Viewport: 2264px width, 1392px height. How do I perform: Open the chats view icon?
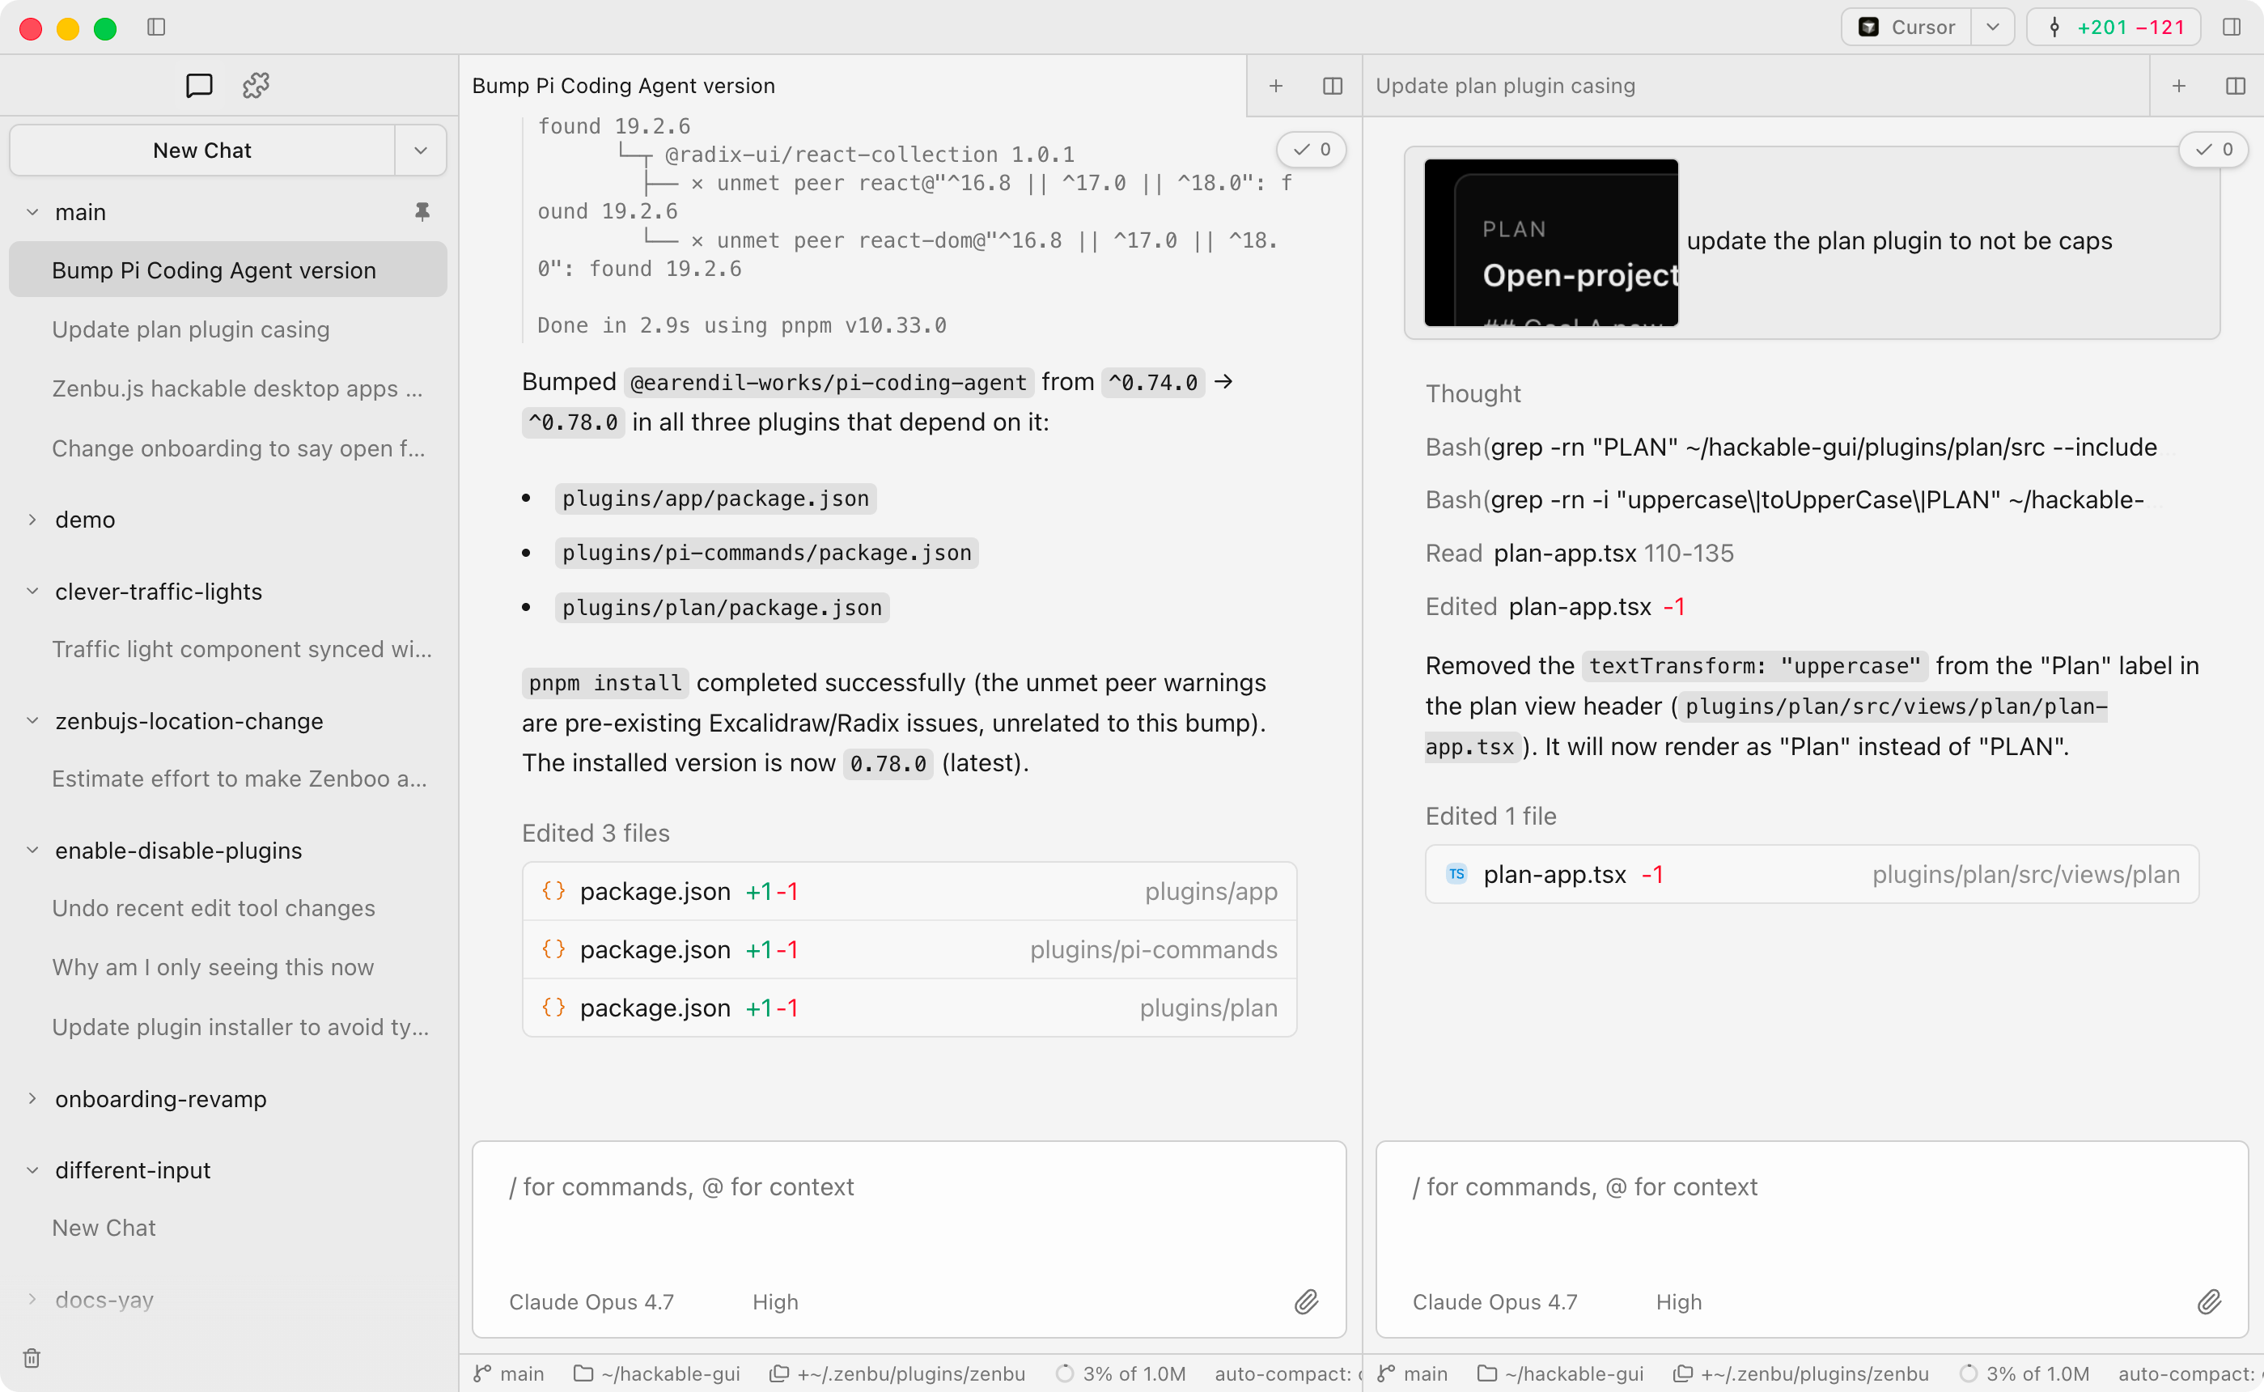point(199,86)
